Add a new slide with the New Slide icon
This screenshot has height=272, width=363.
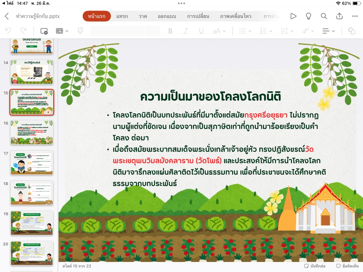click(43, 31)
